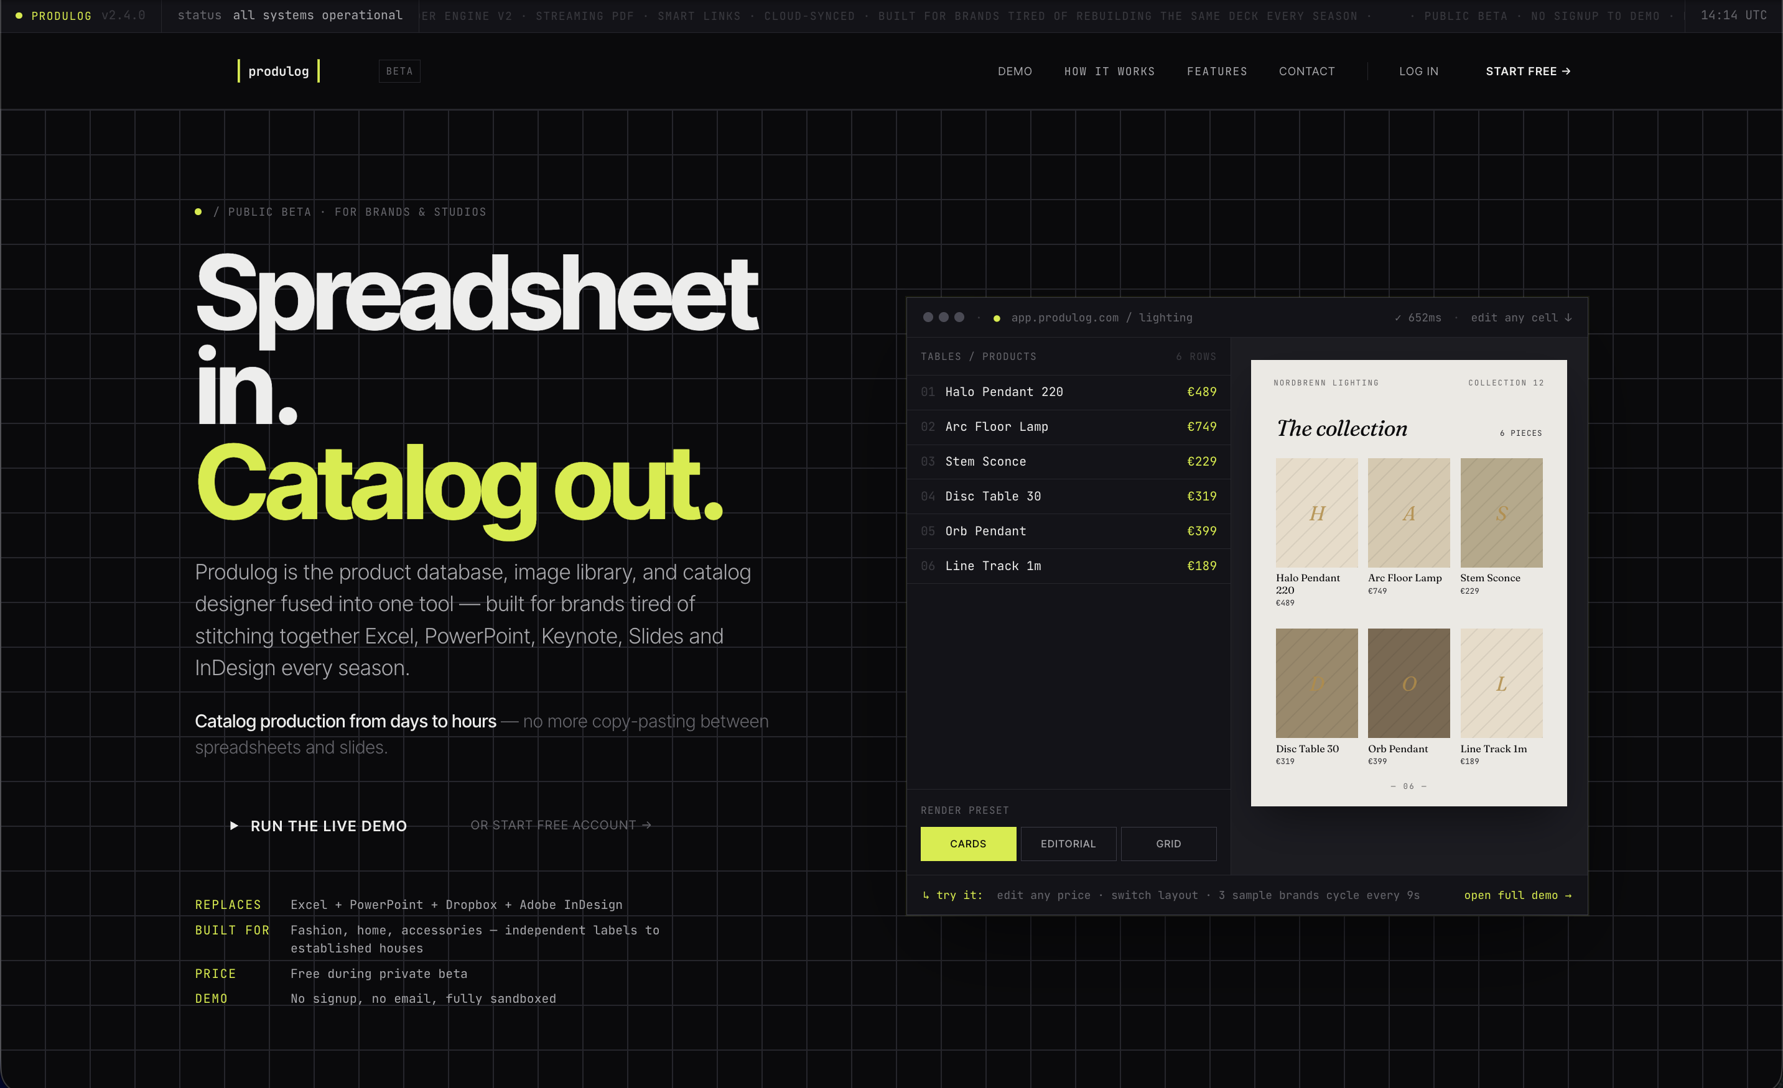Click the 6 ROWS count label
1783x1088 pixels.
1196,356
